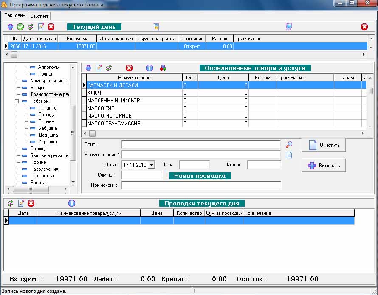Viewport: 378px width, 295px height.
Task: Click the Наименование column header in goods table
Action: pos(134,78)
